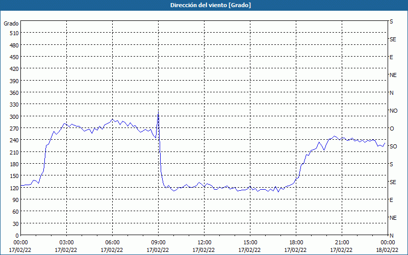Image resolution: width=408 pixels, height=255 pixels.
Task: Select the 06:00 time axis label
Action: tap(112, 243)
